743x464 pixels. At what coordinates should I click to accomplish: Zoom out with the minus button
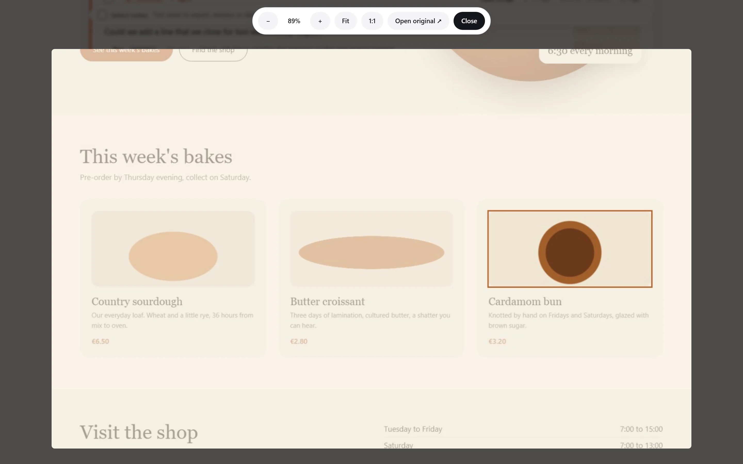tap(268, 21)
